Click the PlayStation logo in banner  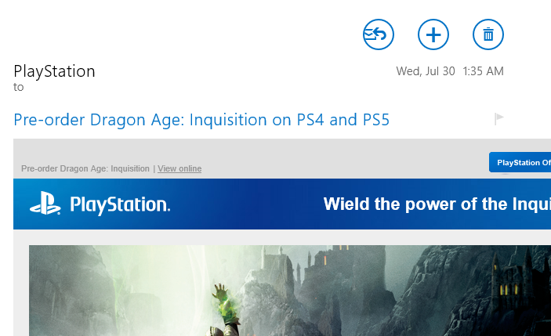click(100, 204)
